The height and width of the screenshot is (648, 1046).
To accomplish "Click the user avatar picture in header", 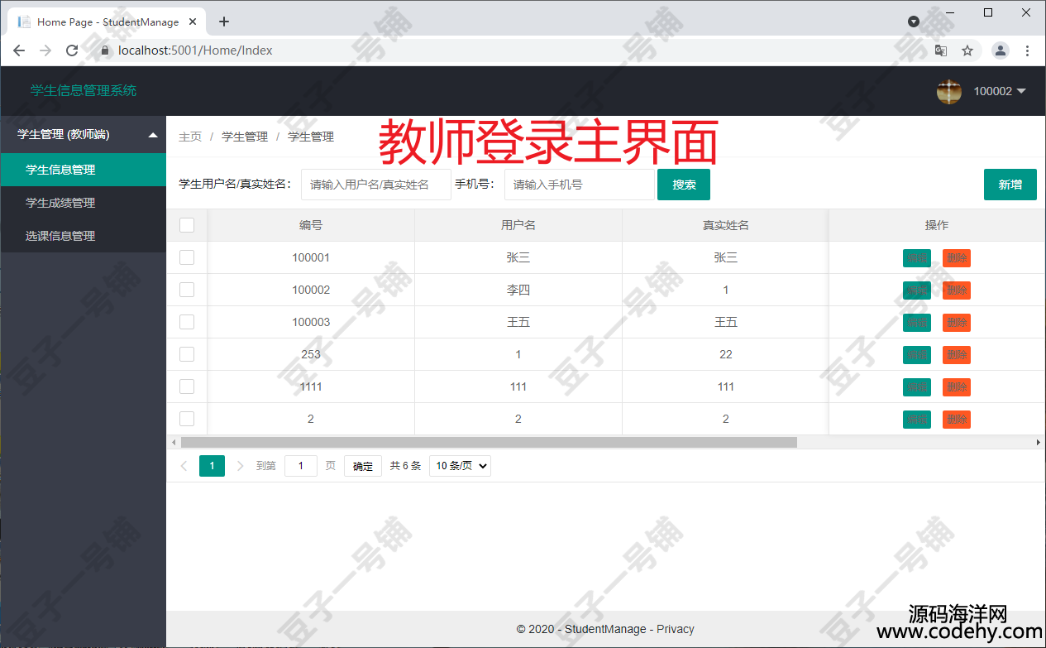I will coord(948,91).
